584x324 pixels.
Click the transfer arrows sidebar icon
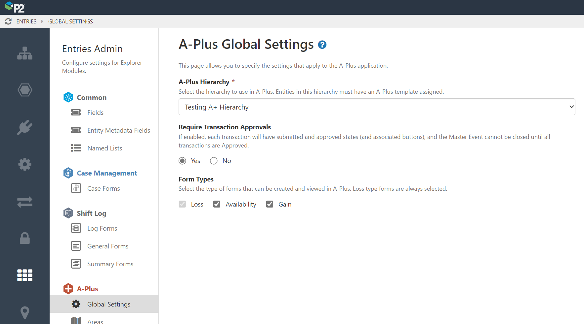click(25, 202)
